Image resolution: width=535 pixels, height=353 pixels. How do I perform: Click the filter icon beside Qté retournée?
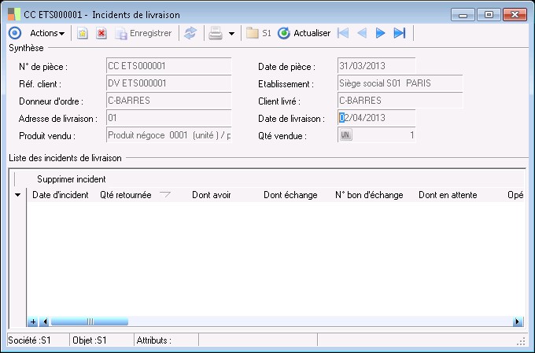pos(165,194)
